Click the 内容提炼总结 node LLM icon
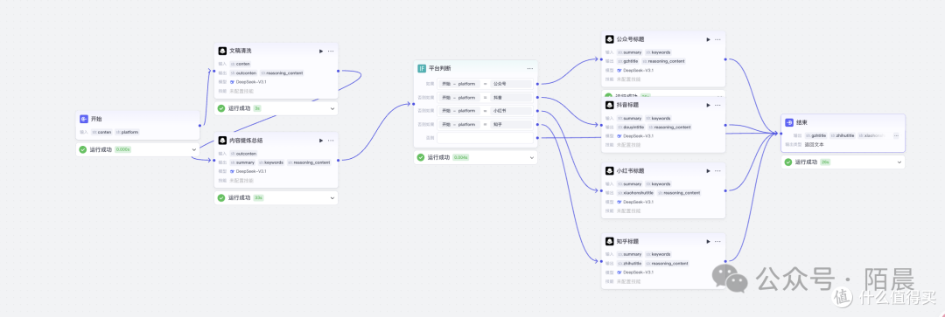 222,140
